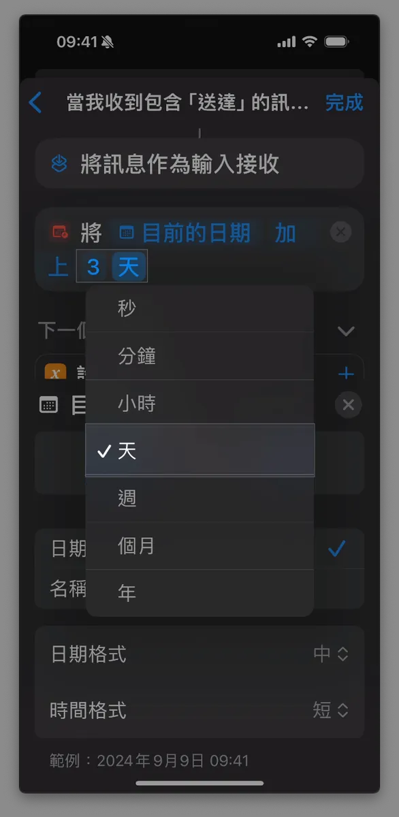Tap 完成 to finish editing

click(344, 103)
